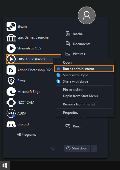Viewport: 120px width, 170px height.
Task: Choose Open in context menu
Action: pyautogui.click(x=84, y=63)
